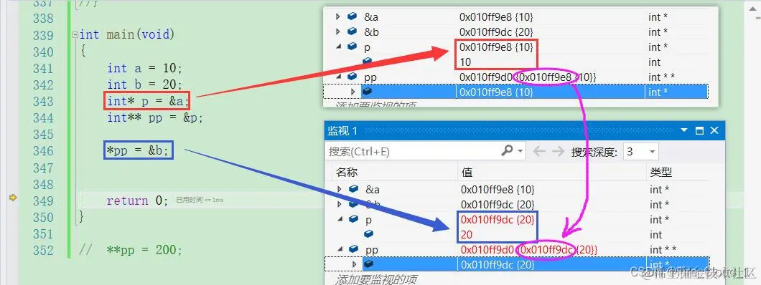Screen dimensions: 761x285
Task: Click the 添加要监视的项 entry in 监视 1
Action: [x=376, y=279]
